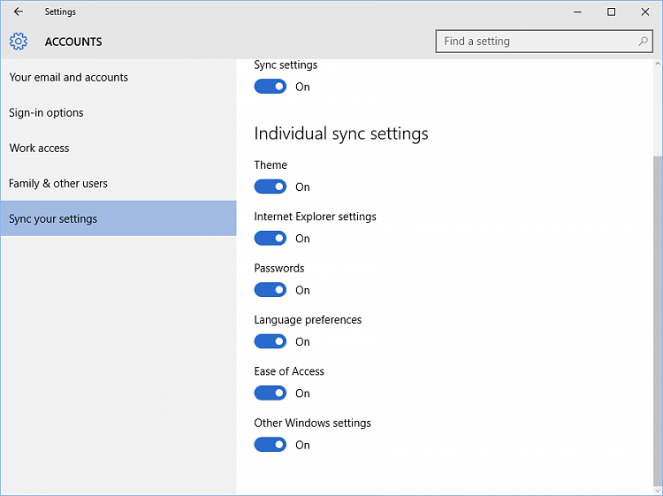The image size is (663, 496).
Task: Click the Individual sync settings heading
Action: [341, 134]
